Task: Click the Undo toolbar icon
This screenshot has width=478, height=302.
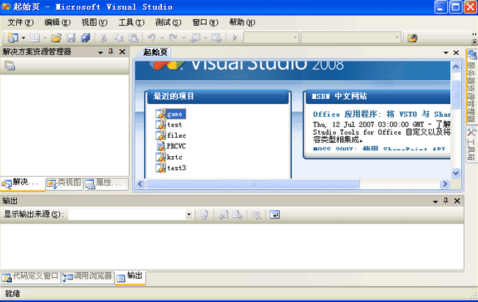Action: (152, 38)
